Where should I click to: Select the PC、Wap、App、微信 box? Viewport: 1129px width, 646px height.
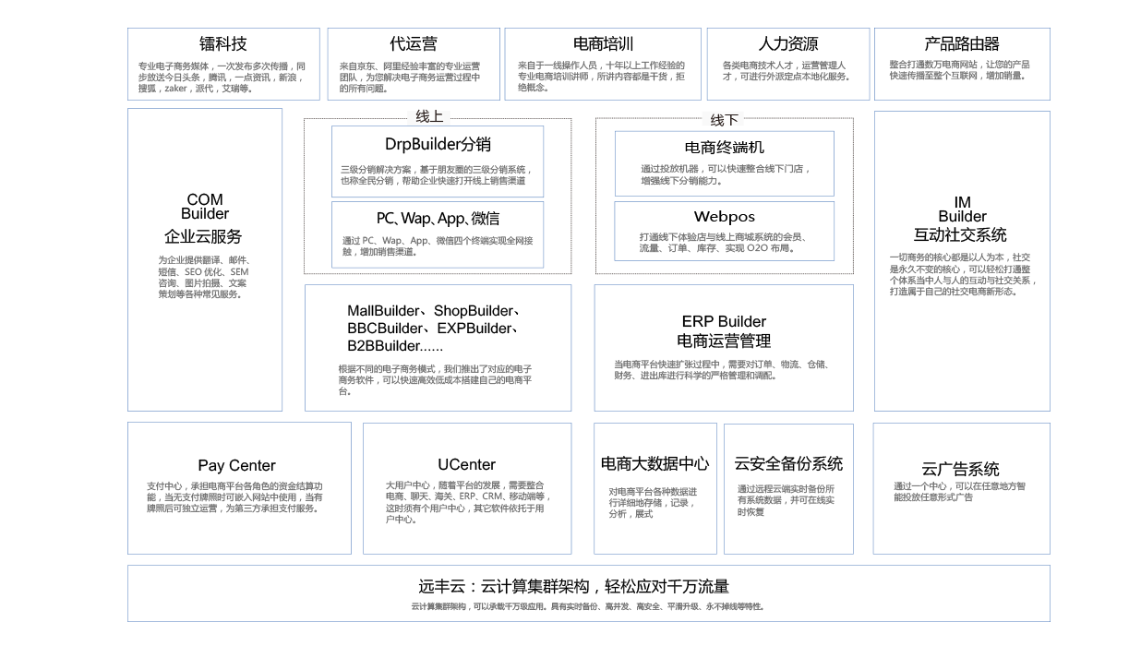438,234
